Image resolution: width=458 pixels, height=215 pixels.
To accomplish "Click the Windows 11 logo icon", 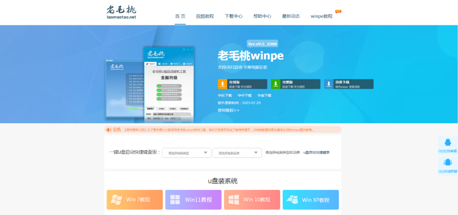I will pos(175,200).
